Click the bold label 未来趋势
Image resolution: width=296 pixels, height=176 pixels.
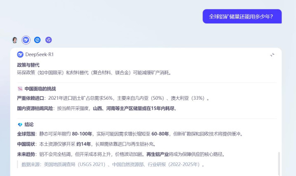point(26,154)
